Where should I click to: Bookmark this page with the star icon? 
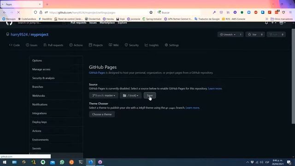pos(151,12)
